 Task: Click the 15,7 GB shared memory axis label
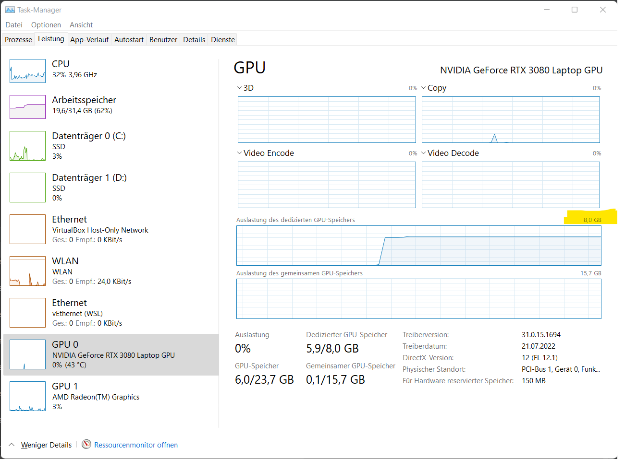click(x=591, y=273)
